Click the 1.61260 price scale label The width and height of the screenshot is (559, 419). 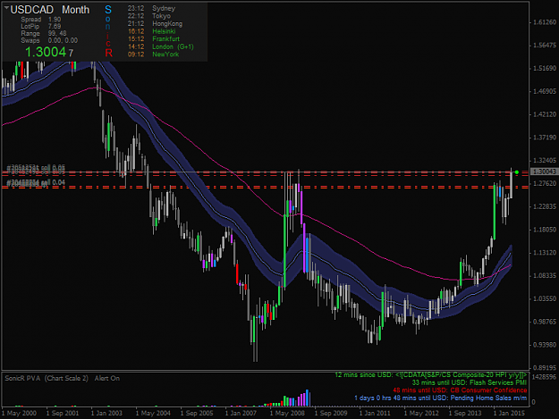click(x=545, y=22)
